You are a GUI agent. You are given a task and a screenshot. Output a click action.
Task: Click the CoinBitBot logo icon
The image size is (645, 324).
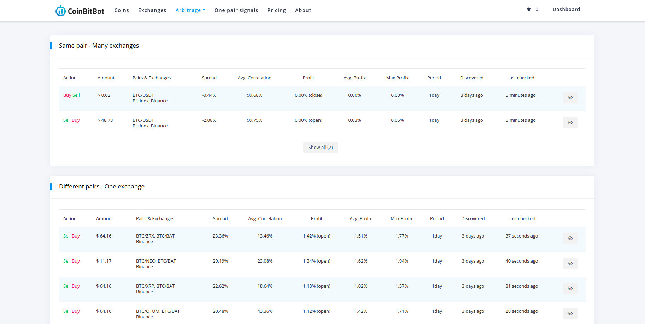60,11
